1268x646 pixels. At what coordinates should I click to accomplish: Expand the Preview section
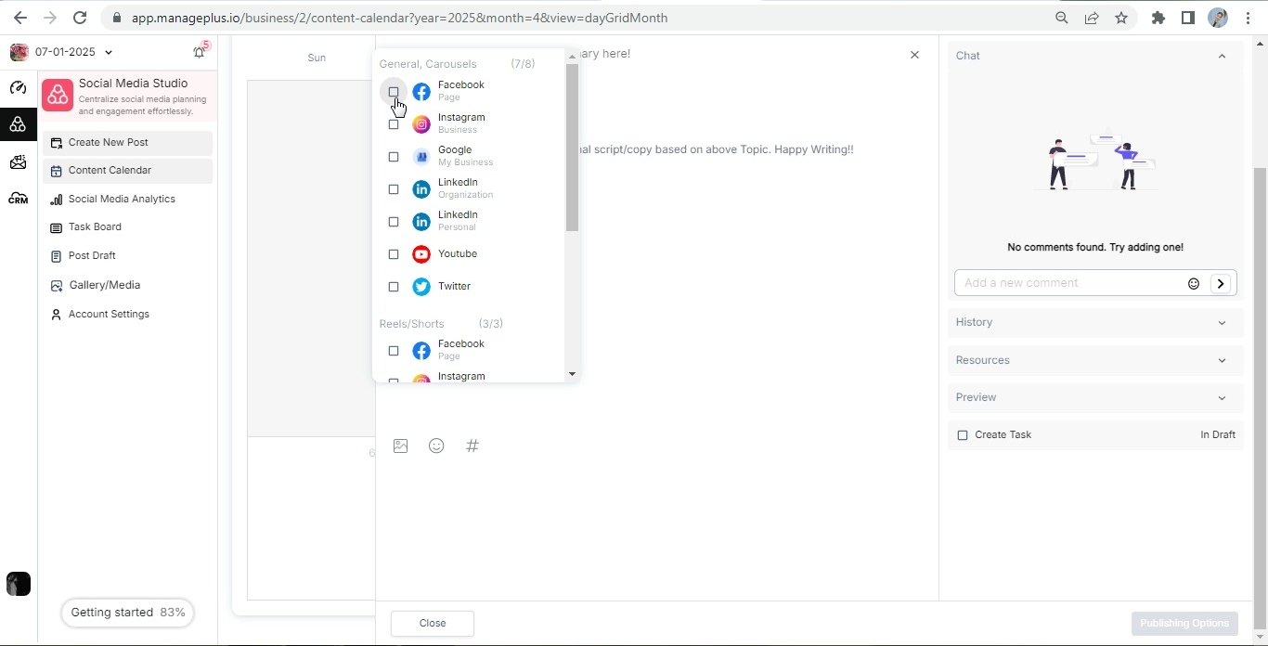1095,397
